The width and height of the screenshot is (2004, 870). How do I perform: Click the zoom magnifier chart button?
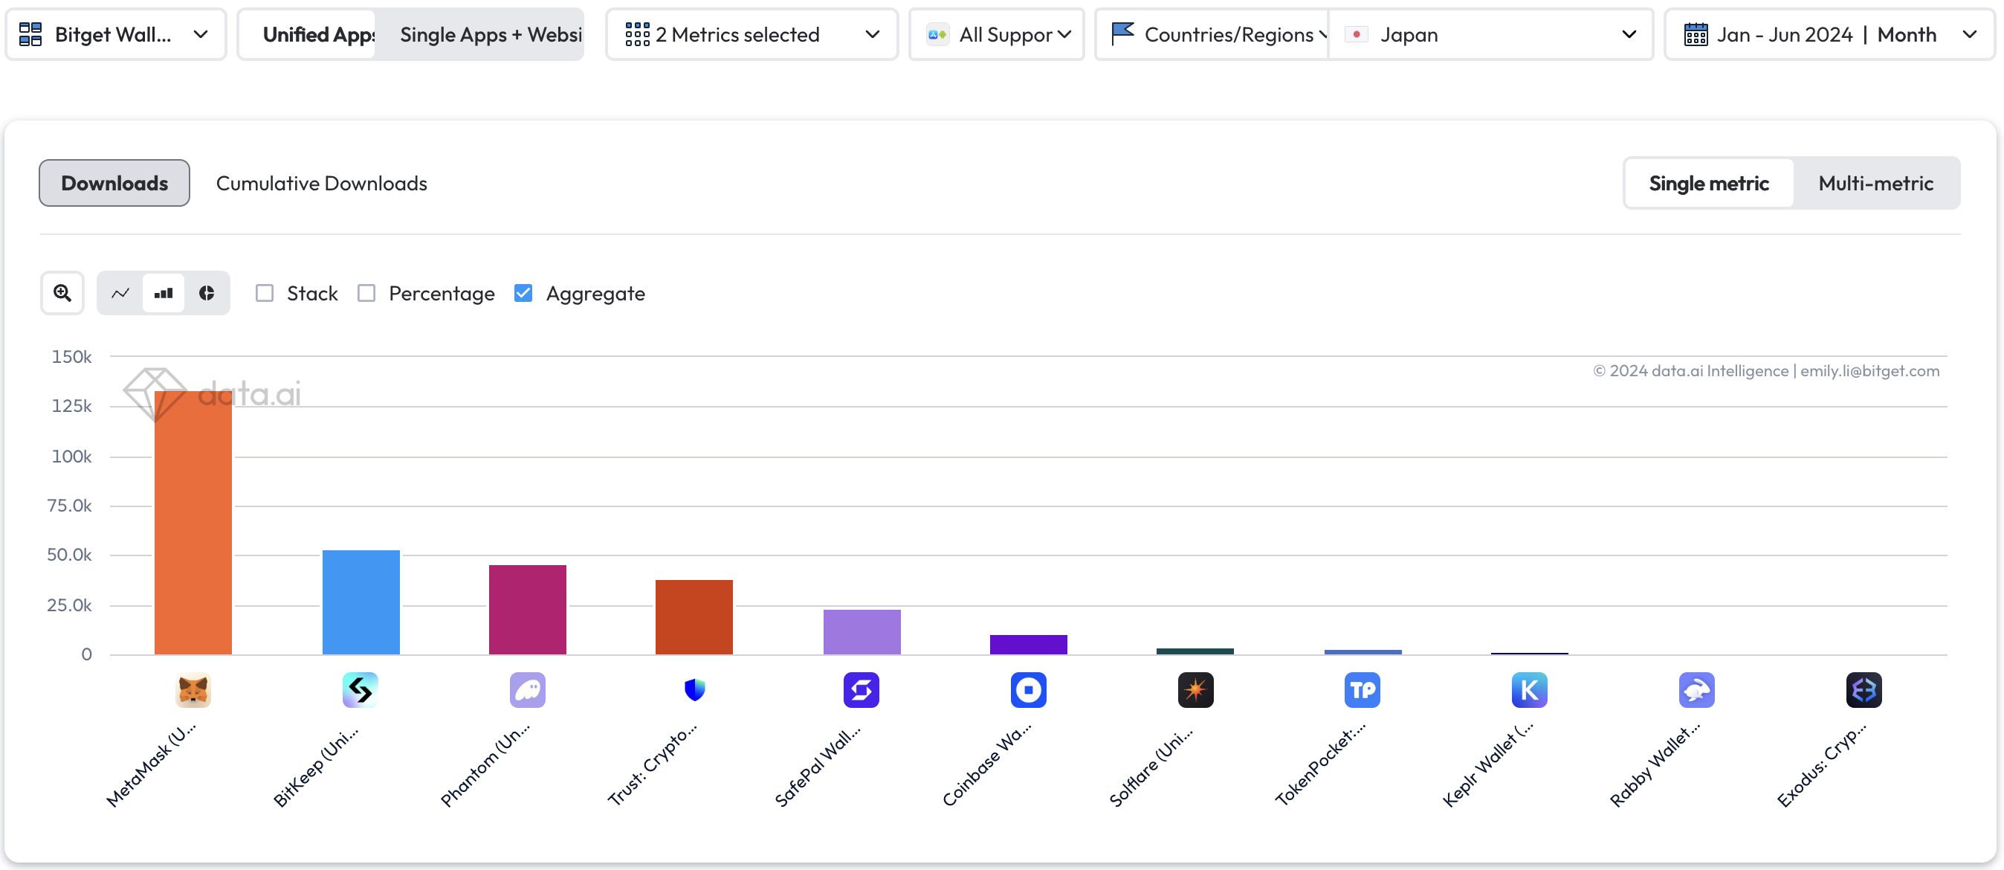(62, 294)
